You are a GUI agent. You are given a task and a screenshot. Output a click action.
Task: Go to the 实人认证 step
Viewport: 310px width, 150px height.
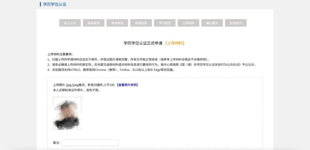[70, 23]
